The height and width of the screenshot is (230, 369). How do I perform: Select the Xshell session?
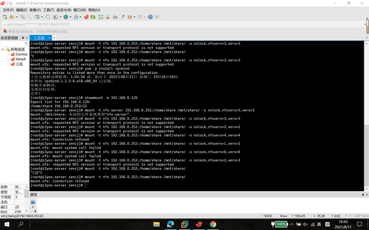[x=19, y=59]
